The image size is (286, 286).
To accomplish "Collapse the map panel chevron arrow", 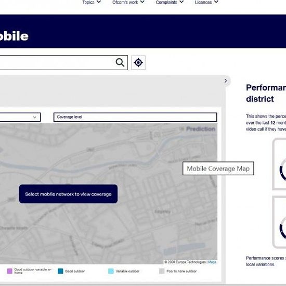I will point(226,81).
